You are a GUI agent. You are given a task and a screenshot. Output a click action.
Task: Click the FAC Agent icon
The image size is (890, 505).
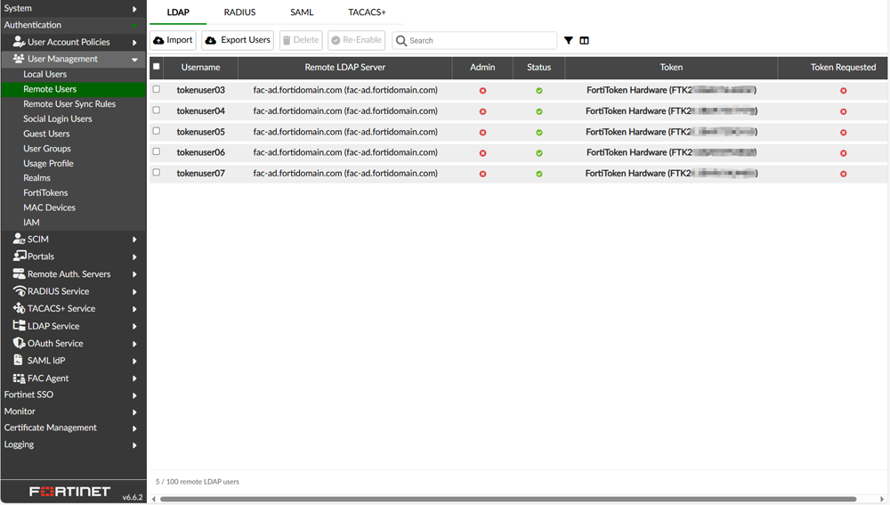(x=19, y=379)
